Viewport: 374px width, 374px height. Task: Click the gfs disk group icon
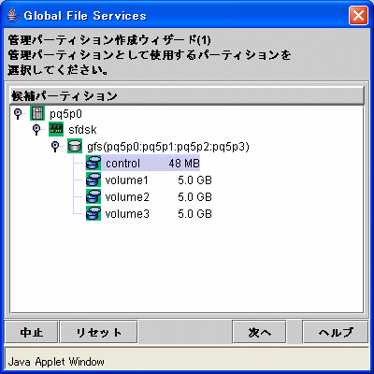click(x=75, y=146)
